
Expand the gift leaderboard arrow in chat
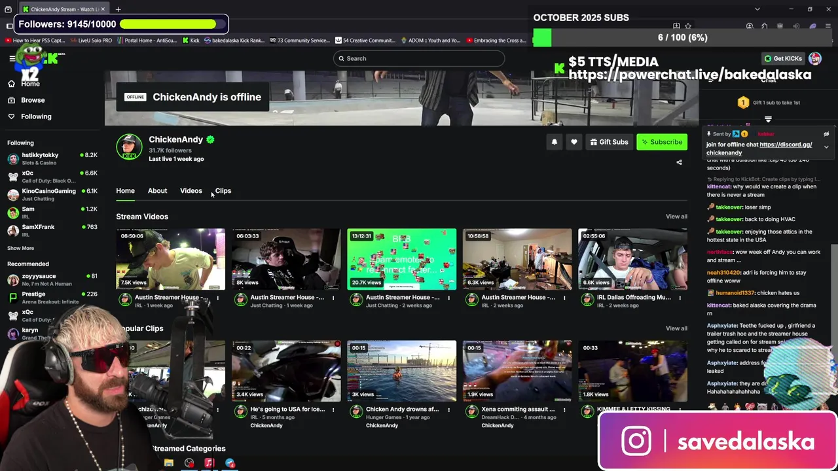click(x=769, y=120)
